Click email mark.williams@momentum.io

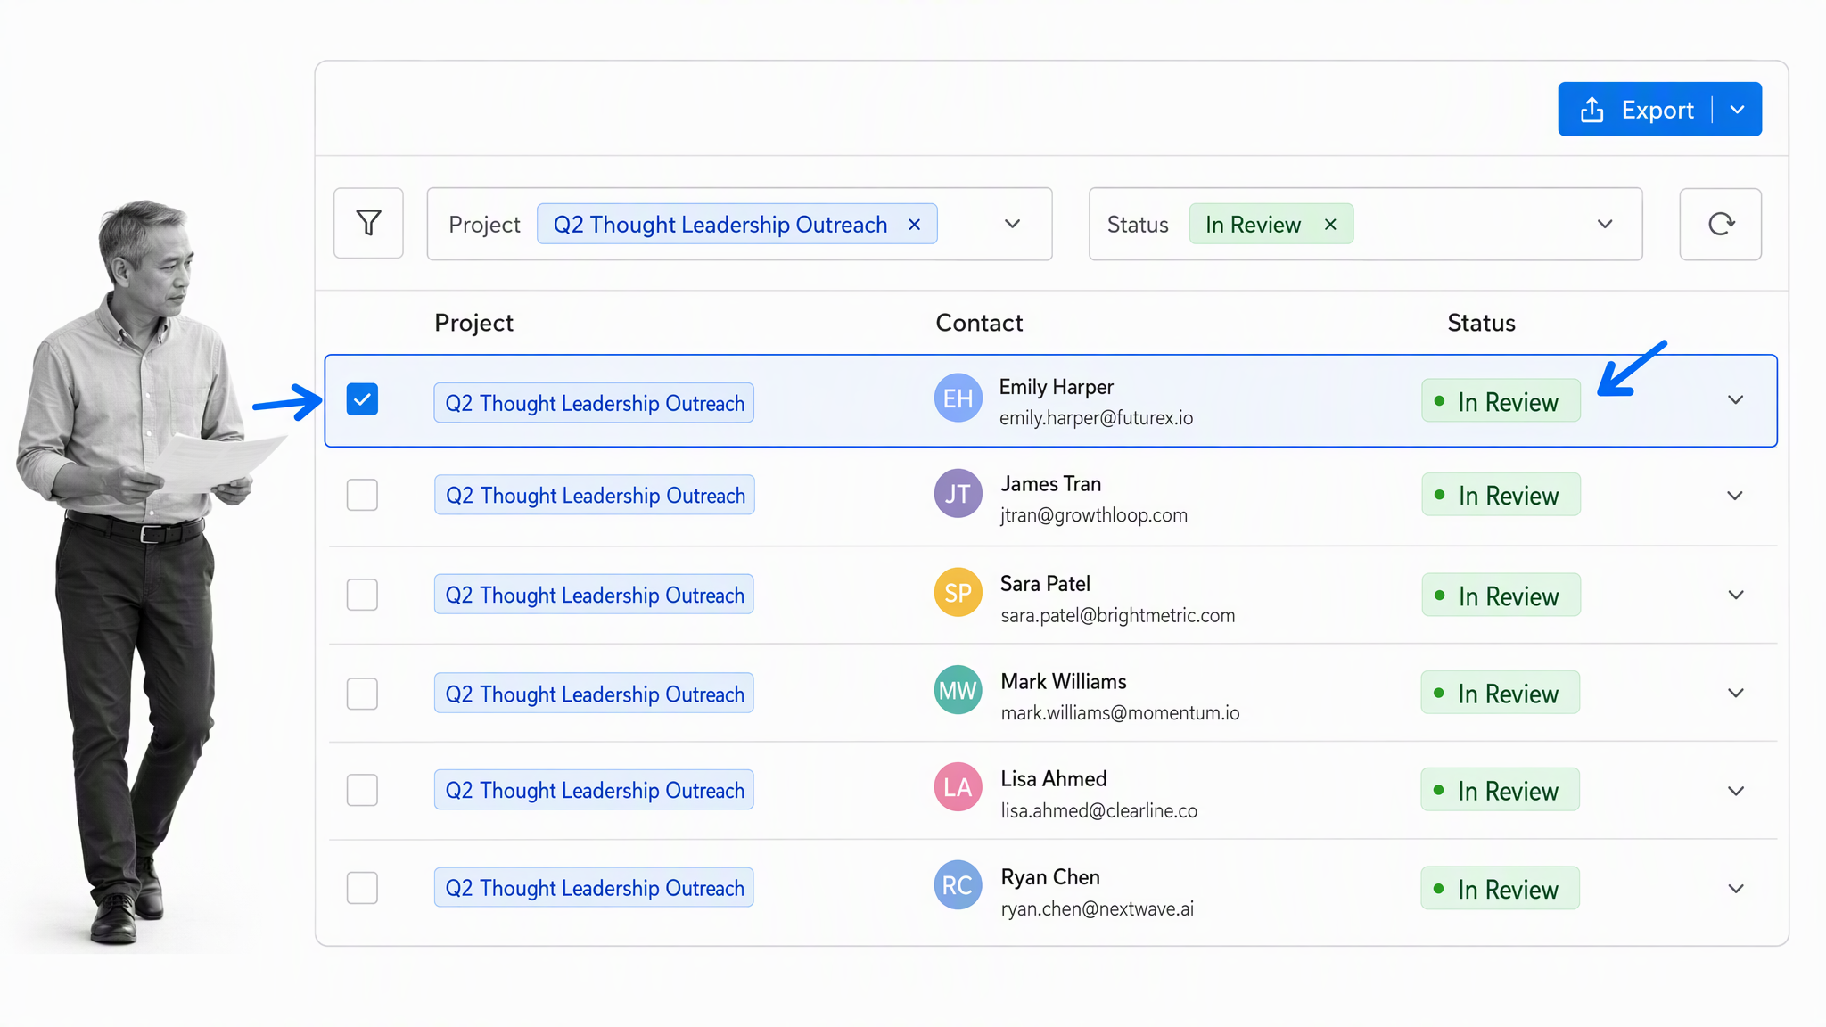pos(1120,713)
